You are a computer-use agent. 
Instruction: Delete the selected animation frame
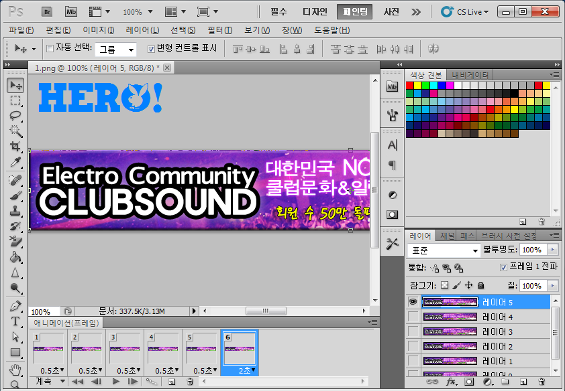(x=190, y=382)
